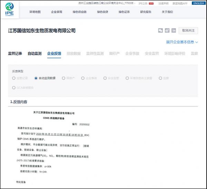
Task: Click the red NEW badge beside IPE公告
Action: click(151, 3)
